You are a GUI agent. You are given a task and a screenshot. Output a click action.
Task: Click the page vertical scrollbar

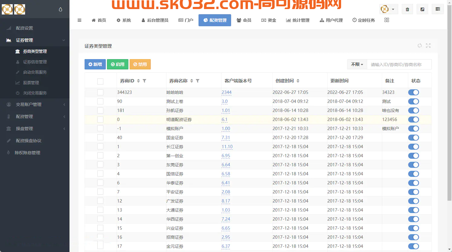tap(449, 103)
